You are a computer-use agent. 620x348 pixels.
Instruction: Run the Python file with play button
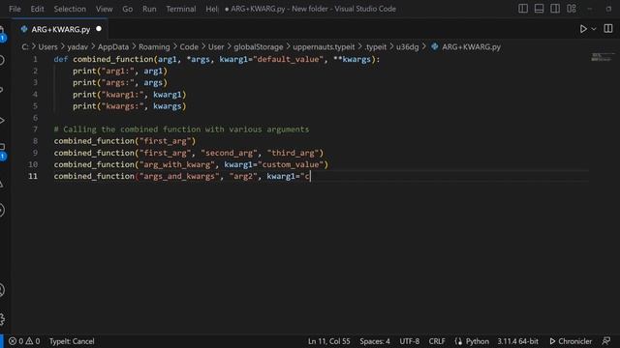(583, 29)
